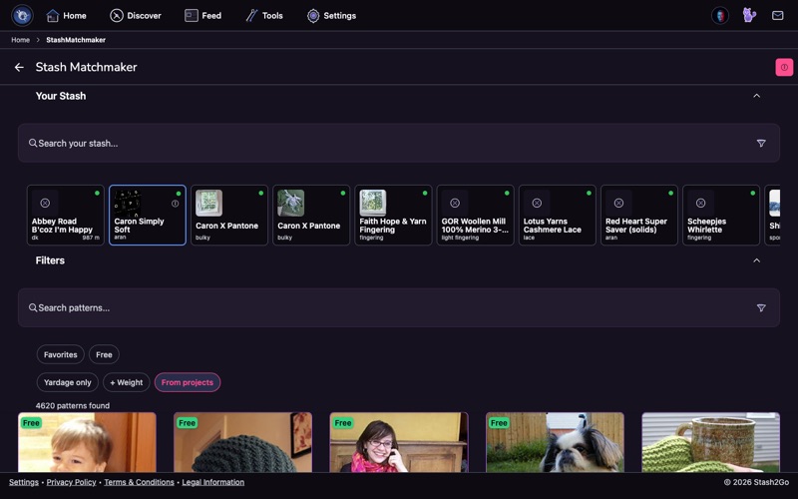Select Lotus Yarns Cashmere Lace card

pyautogui.click(x=558, y=215)
